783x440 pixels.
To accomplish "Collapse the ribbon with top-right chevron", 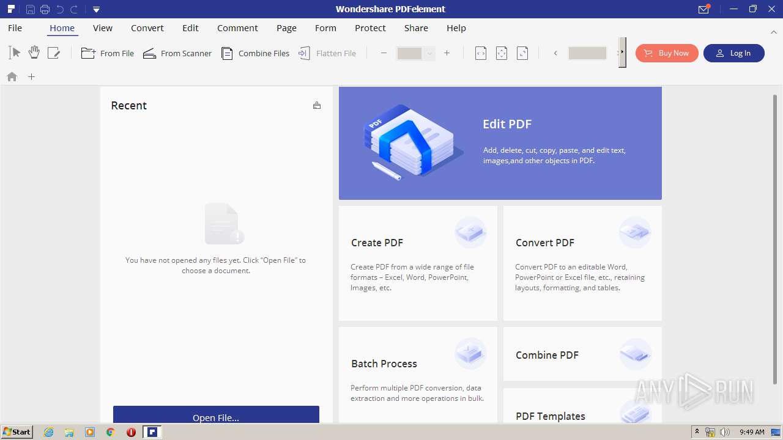I will (774, 32).
